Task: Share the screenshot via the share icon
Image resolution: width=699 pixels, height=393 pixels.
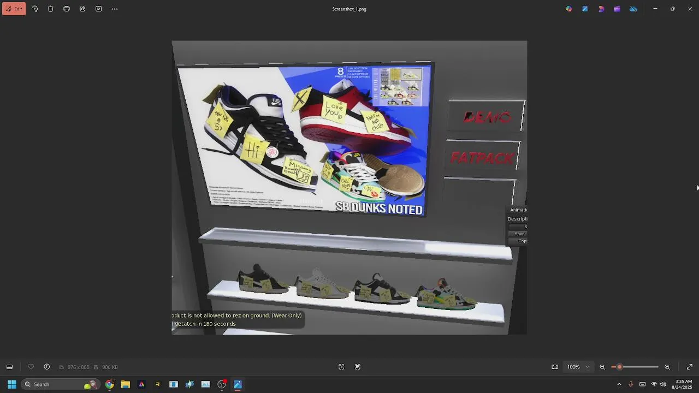Action: point(82,9)
